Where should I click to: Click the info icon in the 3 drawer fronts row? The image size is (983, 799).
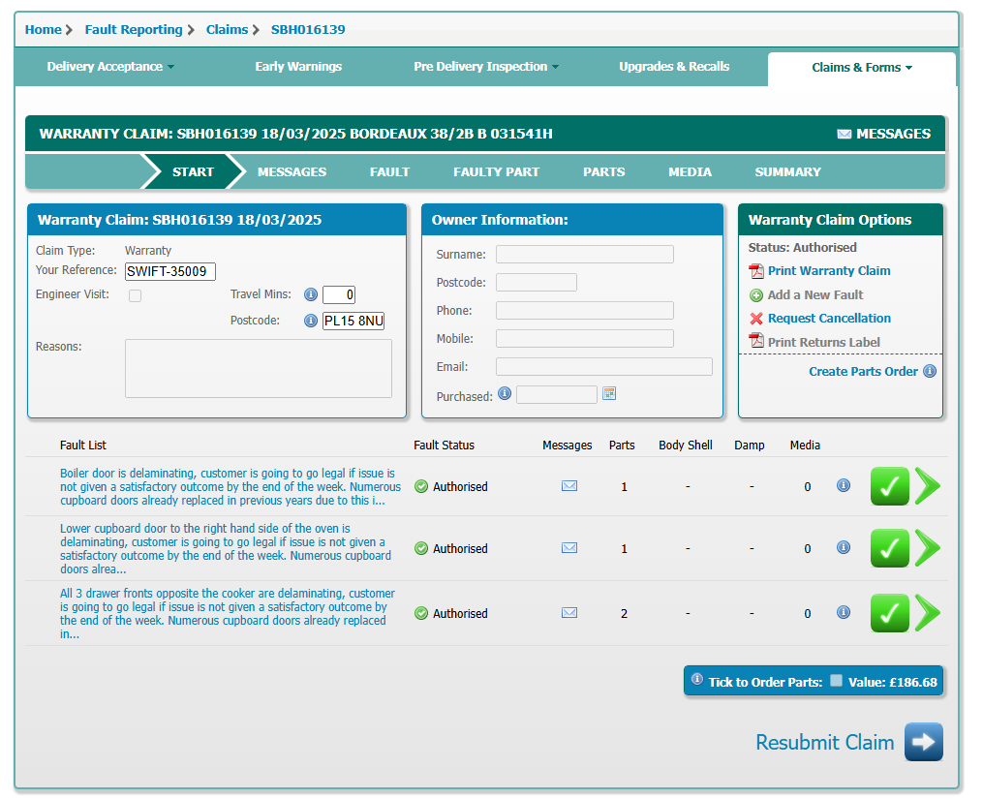click(844, 612)
